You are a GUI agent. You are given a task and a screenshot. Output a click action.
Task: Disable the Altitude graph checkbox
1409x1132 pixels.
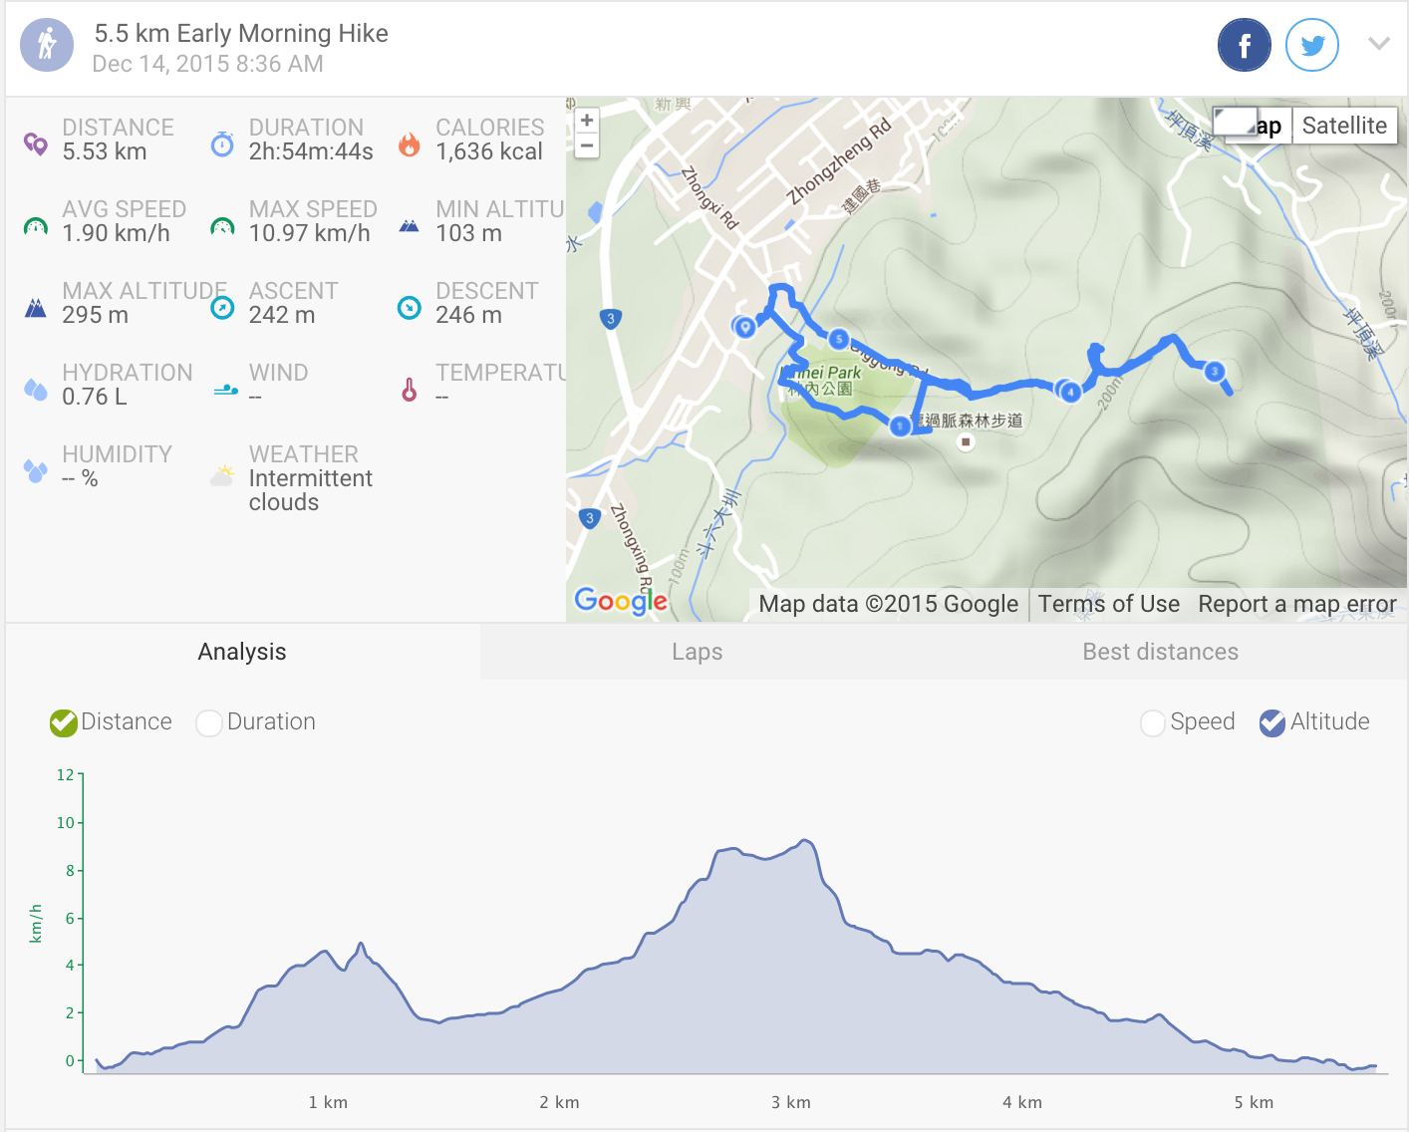[1272, 722]
